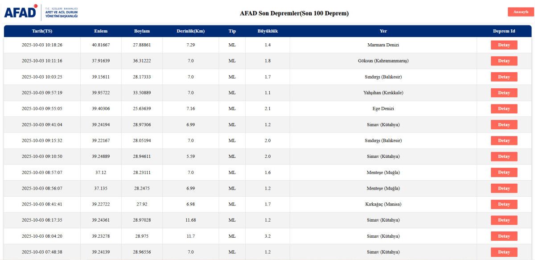View Detay for the 08:57:07 Menteşe earthquake
Screen dimensions: 535x260
[x=504, y=172]
